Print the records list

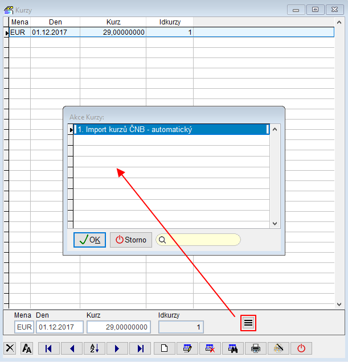256,348
